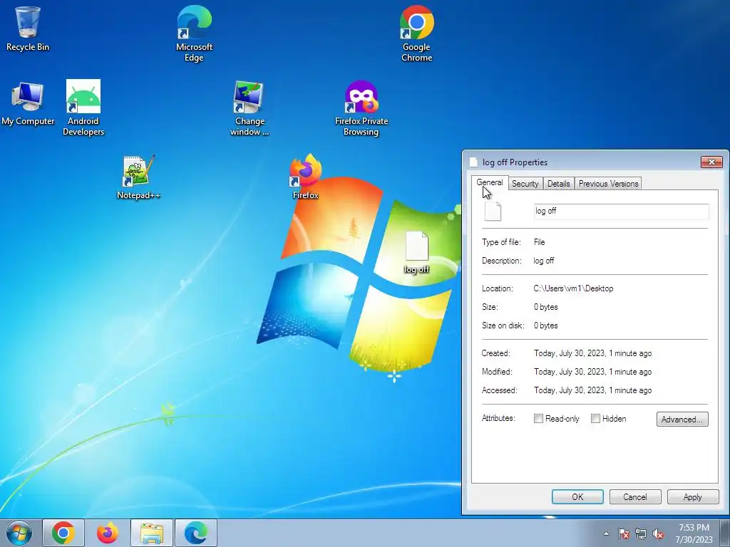Select the Change window desktop shortcut
This screenshot has height=547, width=730.
point(250,108)
